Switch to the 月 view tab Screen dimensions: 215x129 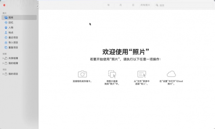pos(121,5)
